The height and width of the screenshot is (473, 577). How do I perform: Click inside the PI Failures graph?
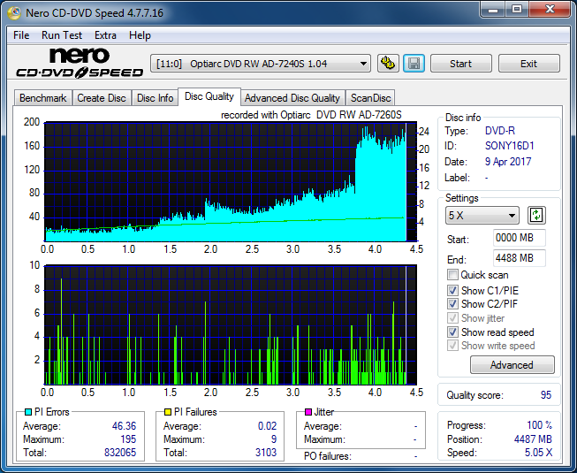tap(231, 324)
